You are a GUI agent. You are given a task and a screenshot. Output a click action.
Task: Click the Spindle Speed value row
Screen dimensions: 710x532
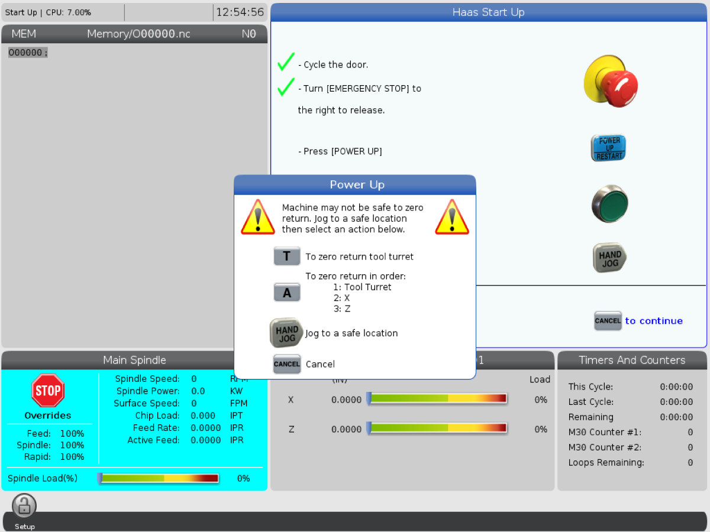tap(182, 379)
